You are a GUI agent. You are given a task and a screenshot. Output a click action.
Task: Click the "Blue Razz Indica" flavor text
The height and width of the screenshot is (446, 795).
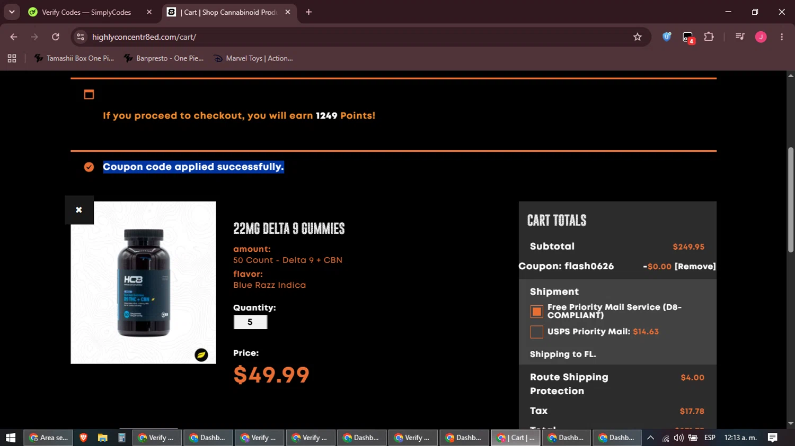[270, 285]
